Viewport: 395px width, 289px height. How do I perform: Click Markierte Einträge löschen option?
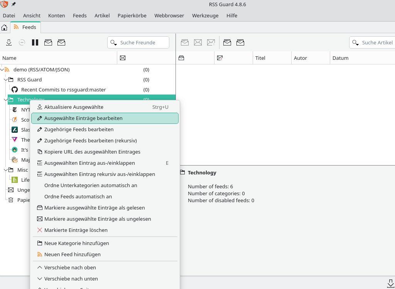(76, 230)
